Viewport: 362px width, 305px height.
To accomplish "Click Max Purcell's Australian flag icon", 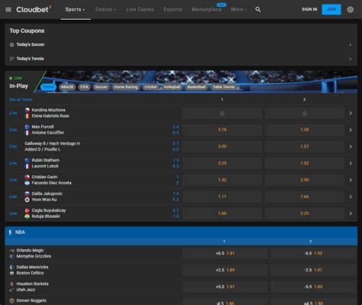I will (x=27, y=127).
